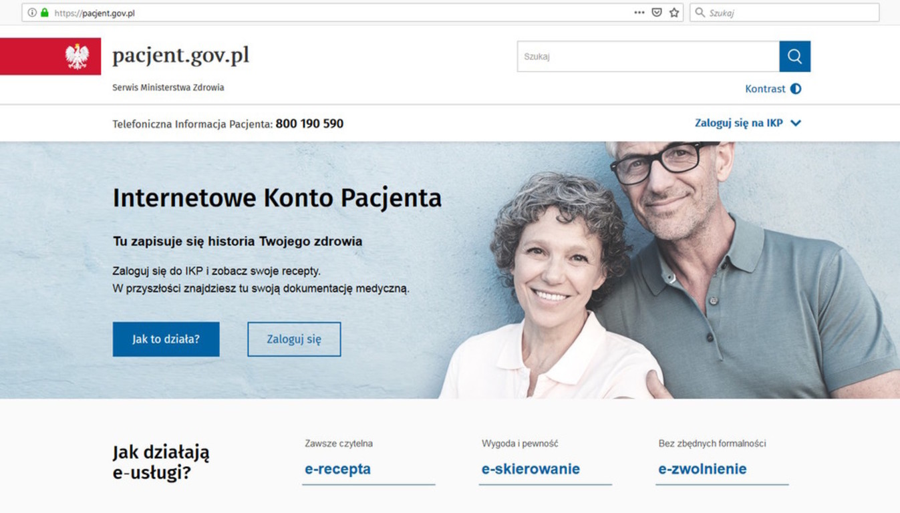The height and width of the screenshot is (513, 900).
Task: Focus the browser Szukaj search field
Action: click(784, 13)
